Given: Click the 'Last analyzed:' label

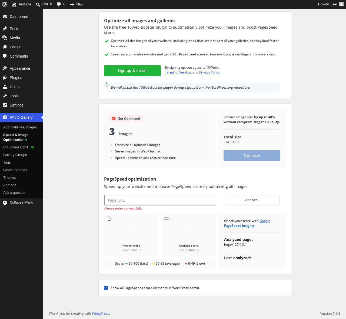Looking at the screenshot, I should pos(238,258).
